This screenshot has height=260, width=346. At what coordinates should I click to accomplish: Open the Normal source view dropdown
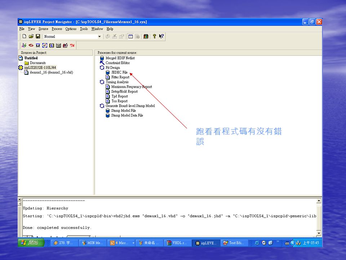(99, 36)
